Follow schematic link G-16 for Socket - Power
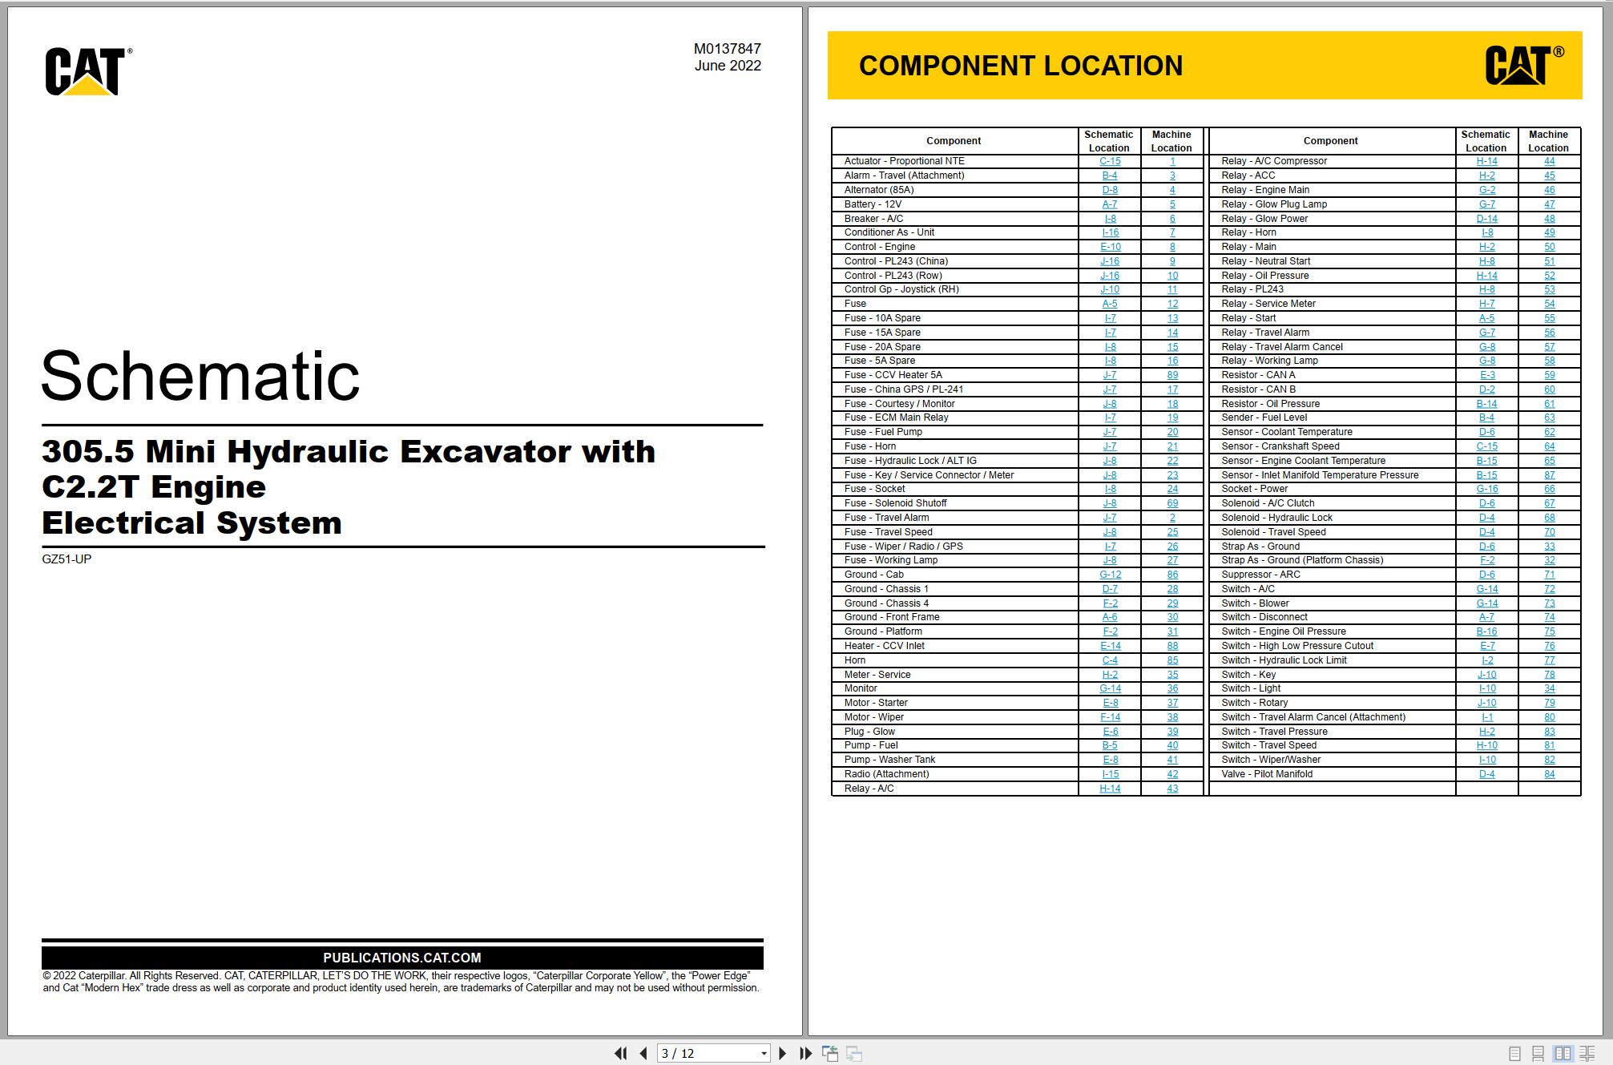 pyautogui.click(x=1487, y=489)
